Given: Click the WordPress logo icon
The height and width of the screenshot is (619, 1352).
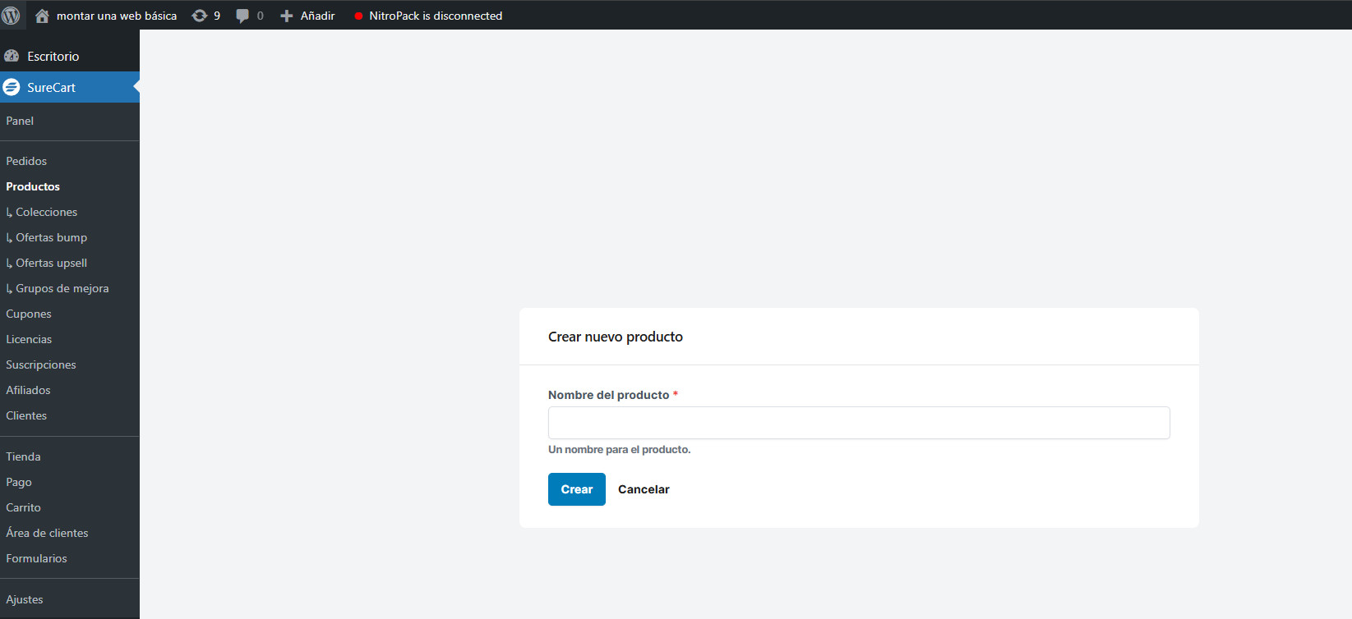Looking at the screenshot, I should click(12, 16).
